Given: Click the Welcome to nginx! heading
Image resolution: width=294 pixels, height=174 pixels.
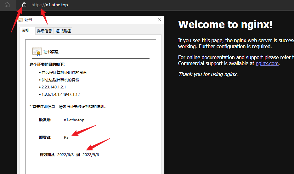Looking at the screenshot, I should pos(225,25).
